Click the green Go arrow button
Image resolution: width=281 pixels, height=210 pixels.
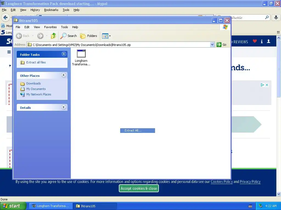pyautogui.click(x=219, y=45)
